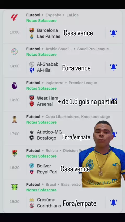Open the Bolivia Division league logo

(x=15, y=153)
